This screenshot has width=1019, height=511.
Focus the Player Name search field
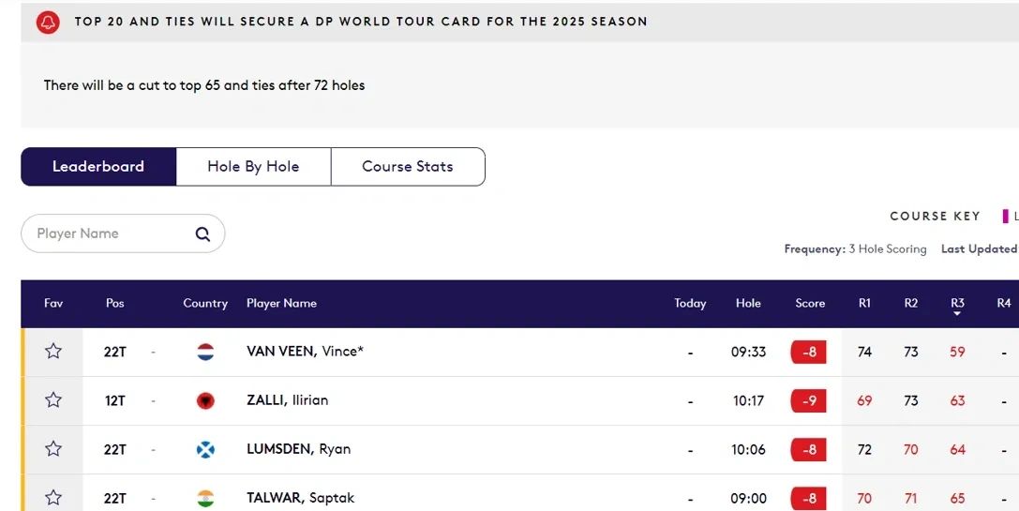point(123,233)
